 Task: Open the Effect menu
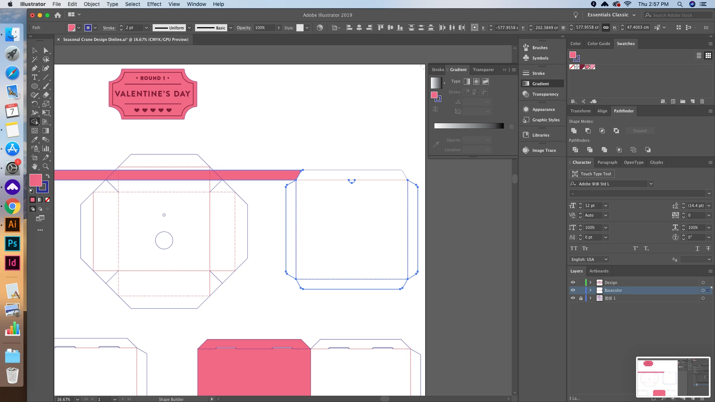pyautogui.click(x=154, y=4)
